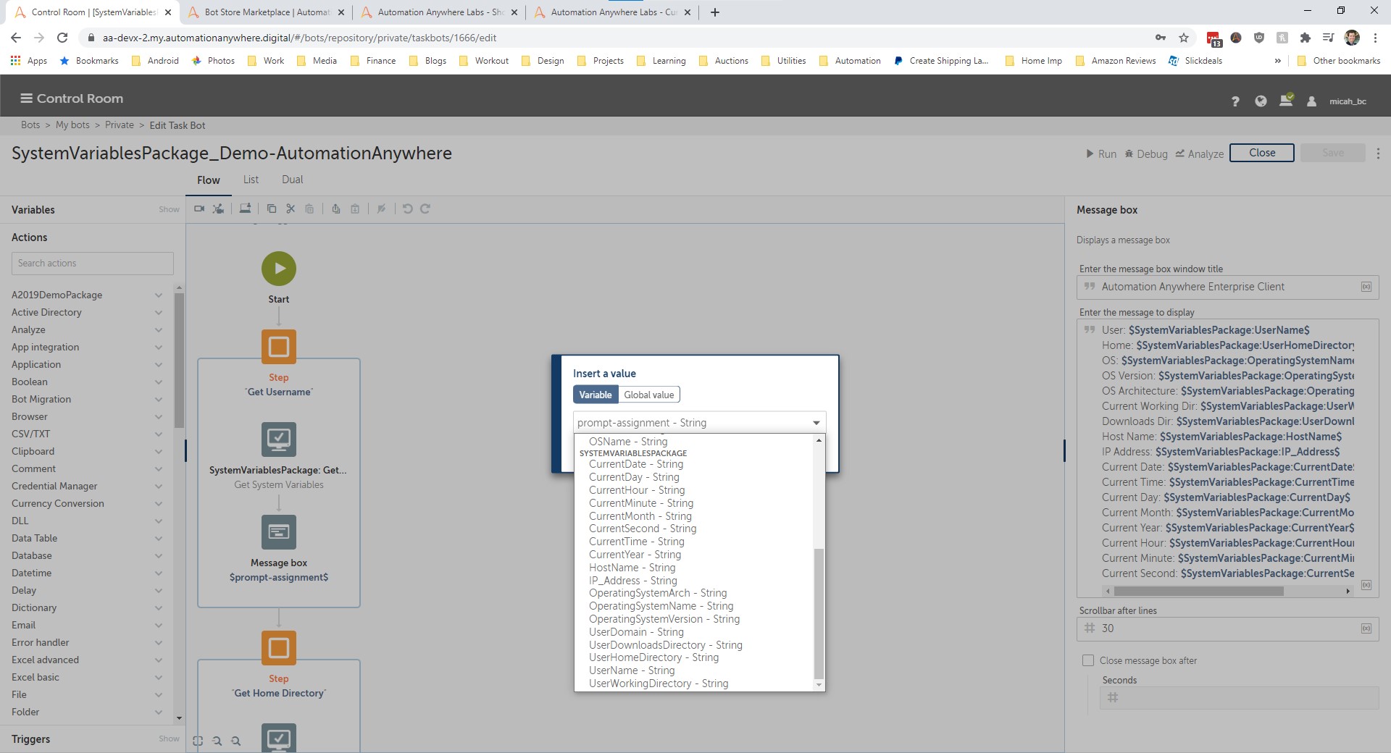Click the Message box action icon
This screenshot has height=753, width=1391.
279,532
